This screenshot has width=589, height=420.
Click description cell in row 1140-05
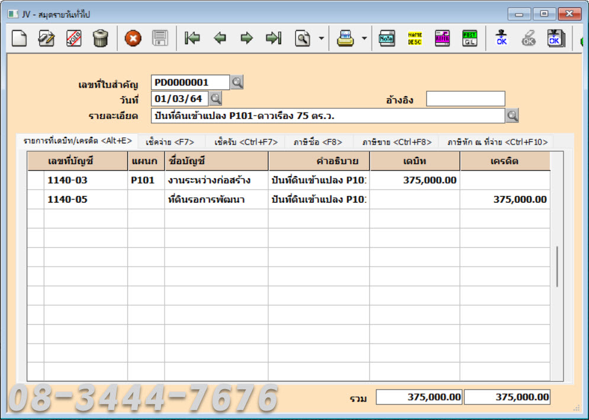(319, 199)
